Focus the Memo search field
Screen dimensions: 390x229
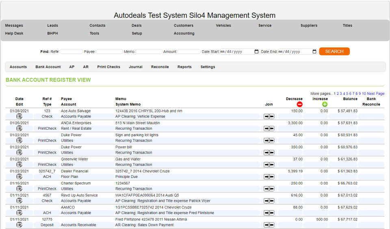(149, 51)
